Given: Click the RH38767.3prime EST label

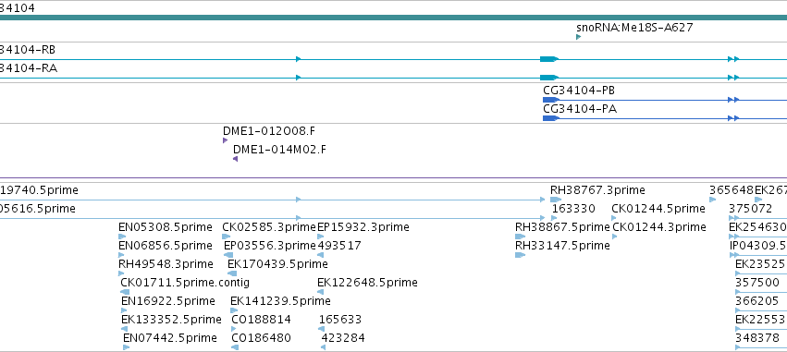Looking at the screenshot, I should [x=597, y=190].
